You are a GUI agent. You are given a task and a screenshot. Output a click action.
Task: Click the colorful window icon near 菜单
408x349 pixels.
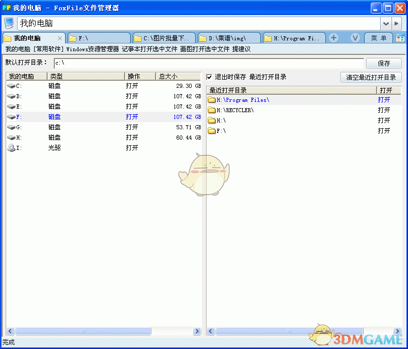click(x=400, y=38)
